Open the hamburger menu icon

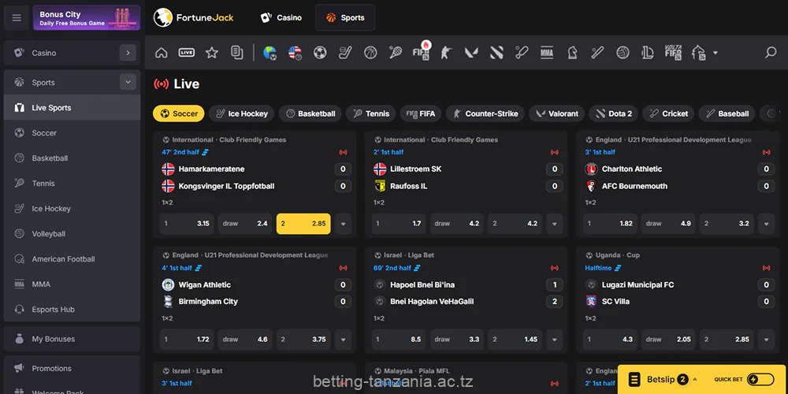(17, 17)
